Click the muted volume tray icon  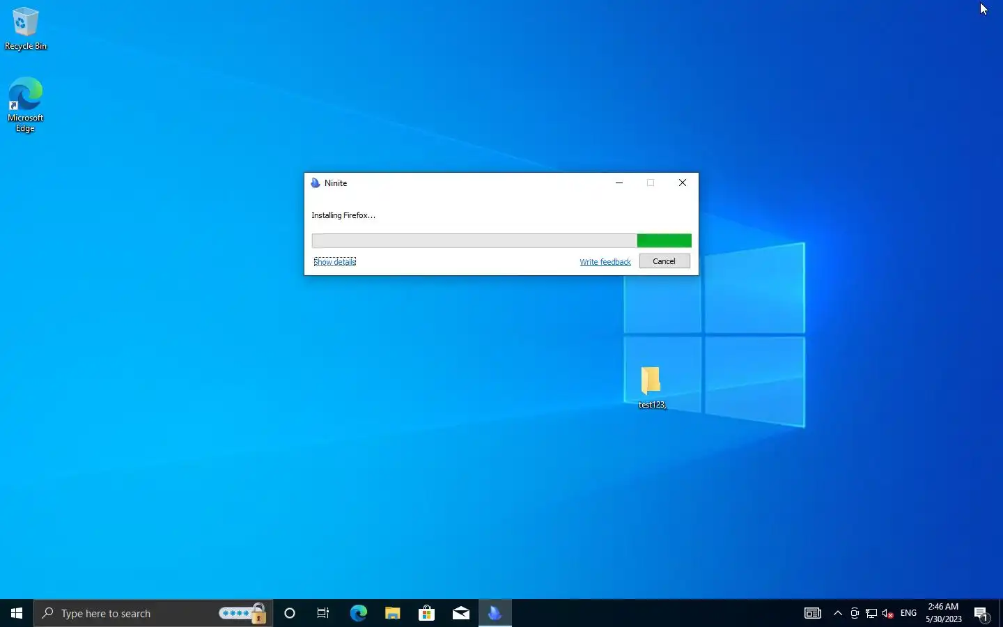(888, 613)
